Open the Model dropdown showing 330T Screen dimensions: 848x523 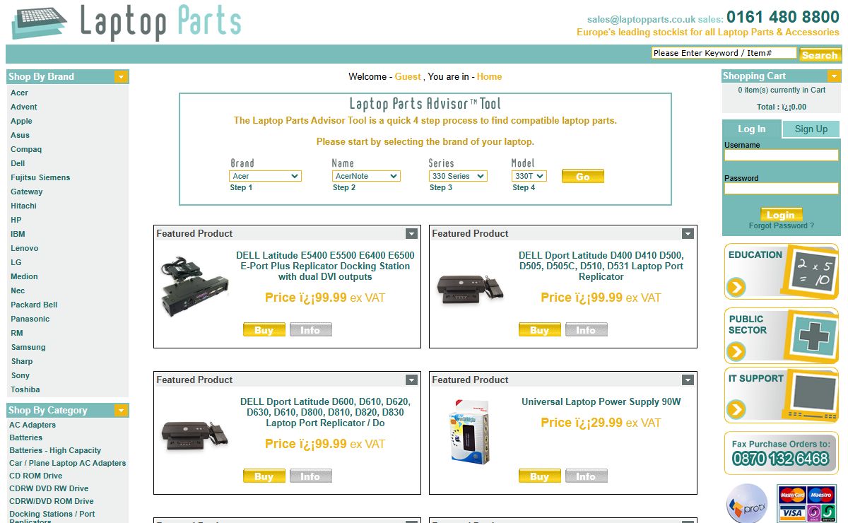(x=529, y=176)
